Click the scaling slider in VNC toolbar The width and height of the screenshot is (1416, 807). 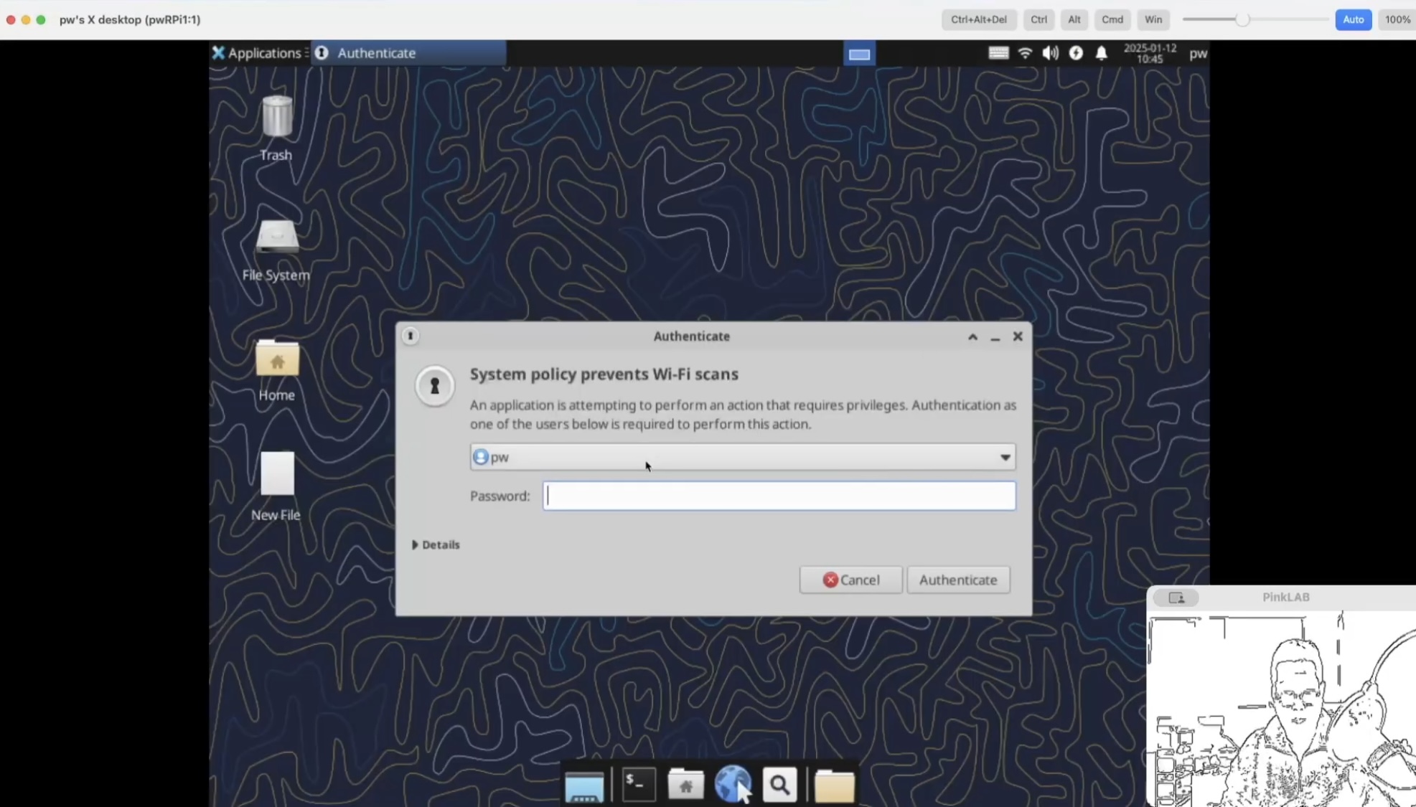[1242, 19]
